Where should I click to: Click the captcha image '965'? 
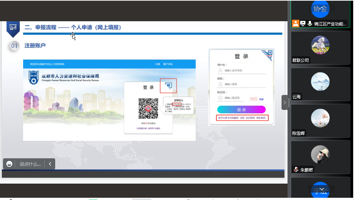(x=253, y=99)
